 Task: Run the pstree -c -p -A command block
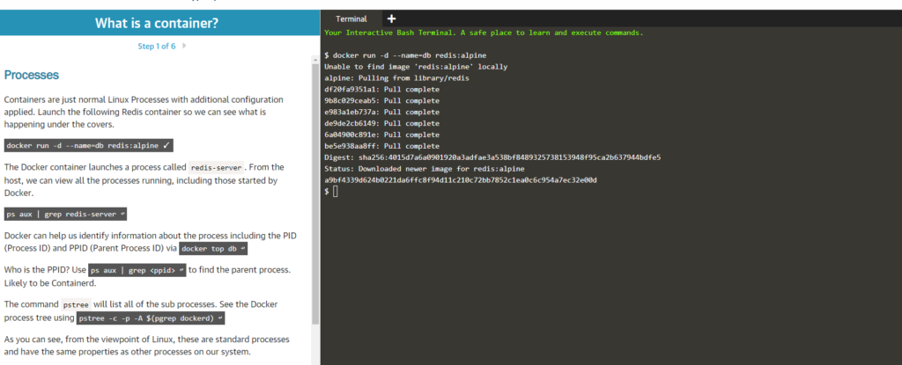click(151, 318)
